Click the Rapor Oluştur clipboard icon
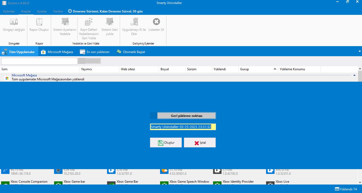 (x=39, y=22)
